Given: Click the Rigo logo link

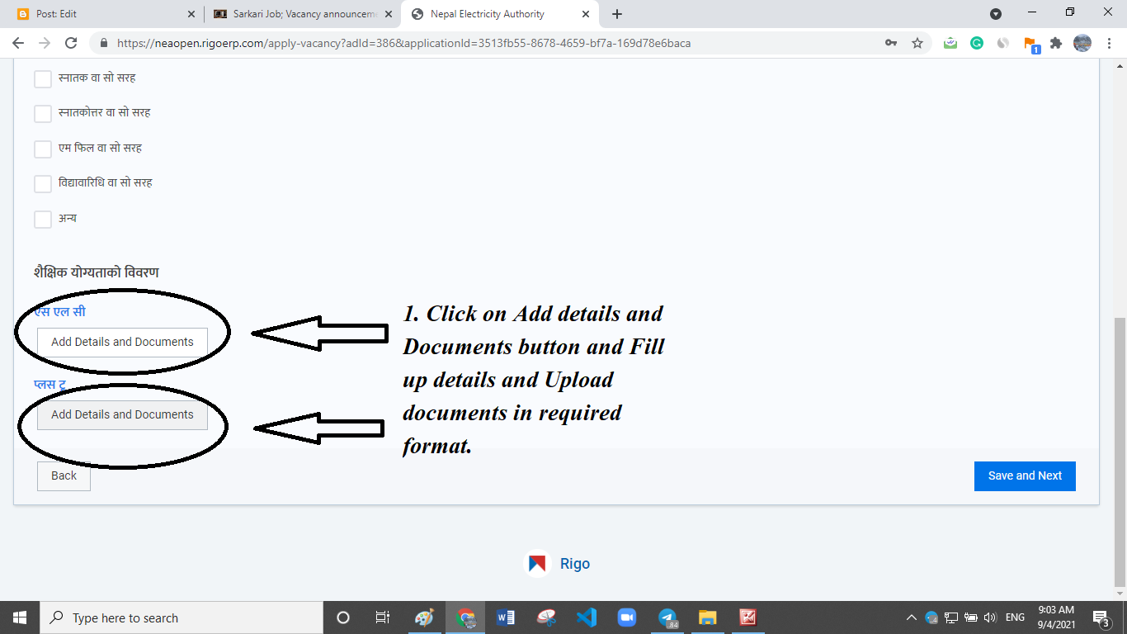Looking at the screenshot, I should point(559,564).
